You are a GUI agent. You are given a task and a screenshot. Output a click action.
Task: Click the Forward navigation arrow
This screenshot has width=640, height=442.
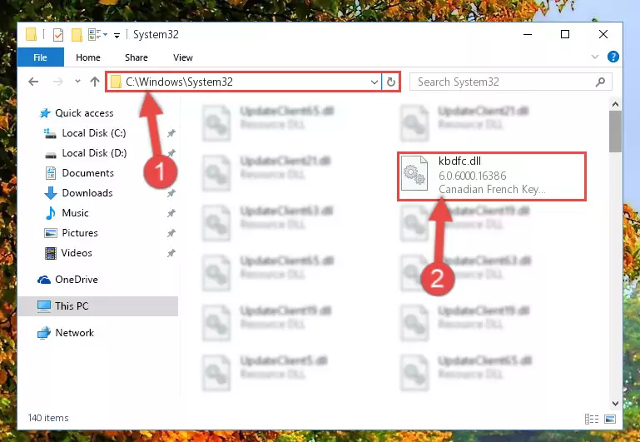[x=58, y=82]
